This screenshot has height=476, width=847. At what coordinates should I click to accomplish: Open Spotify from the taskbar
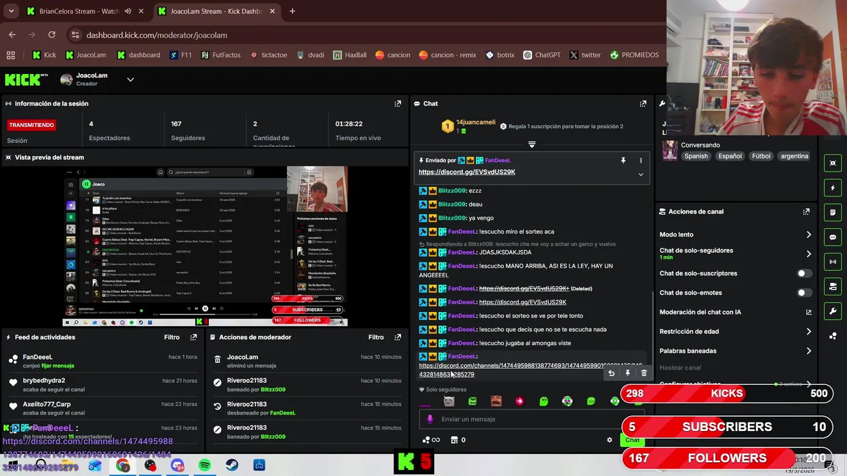point(204,465)
